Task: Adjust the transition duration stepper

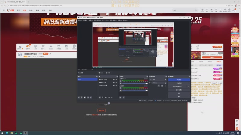Action: (x=165, y=83)
